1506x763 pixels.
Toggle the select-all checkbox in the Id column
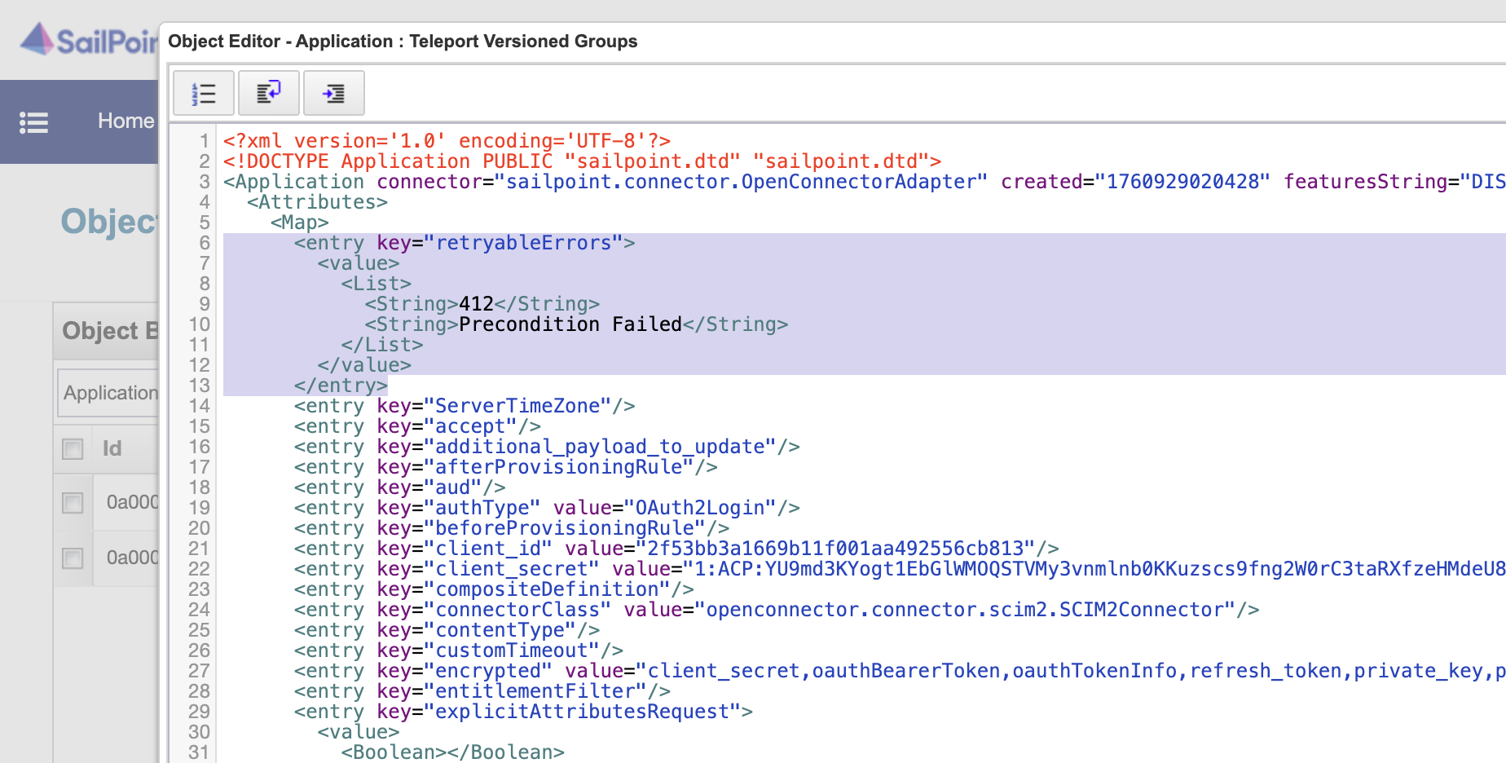(x=73, y=449)
